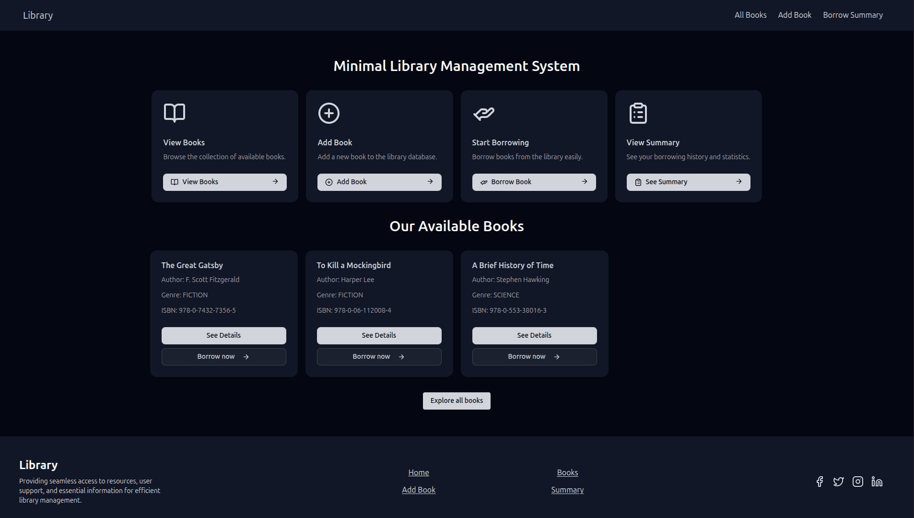
Task: Click the large plus circle icon in Add Book card
Action: [329, 113]
